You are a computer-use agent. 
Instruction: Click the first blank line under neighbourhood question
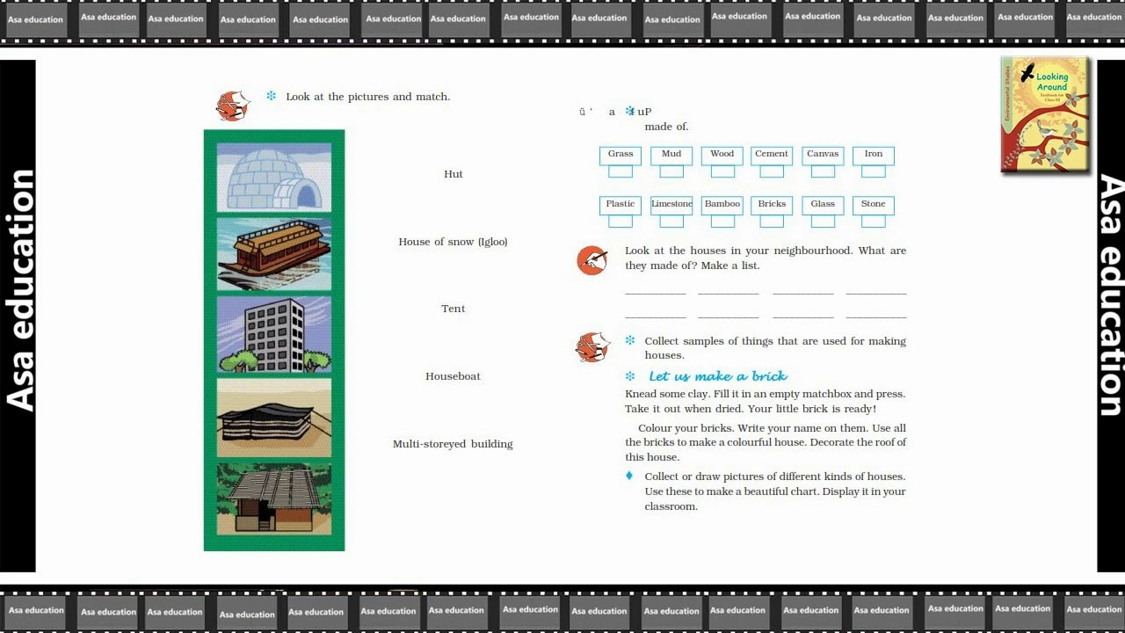click(656, 291)
